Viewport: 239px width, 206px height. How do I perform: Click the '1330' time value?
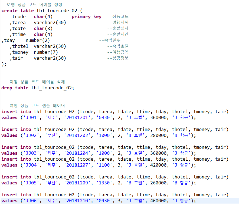pos(104,183)
